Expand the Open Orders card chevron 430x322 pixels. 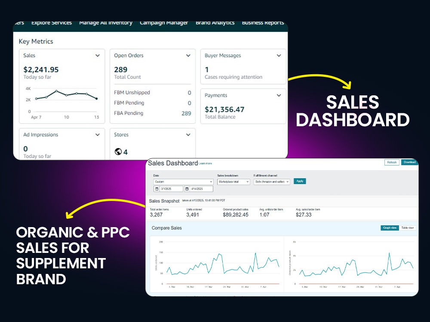(188, 55)
